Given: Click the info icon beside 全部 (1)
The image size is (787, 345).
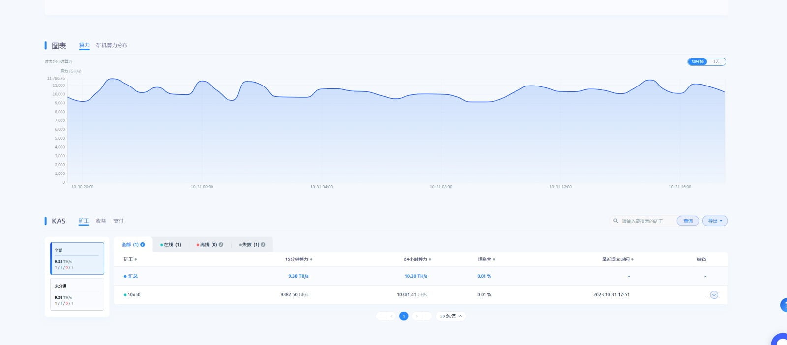Looking at the screenshot, I should click(143, 245).
